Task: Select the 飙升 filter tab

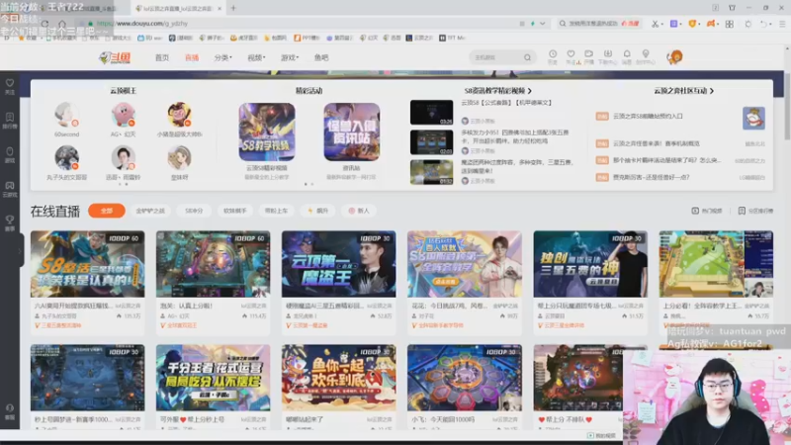Action: (317, 211)
